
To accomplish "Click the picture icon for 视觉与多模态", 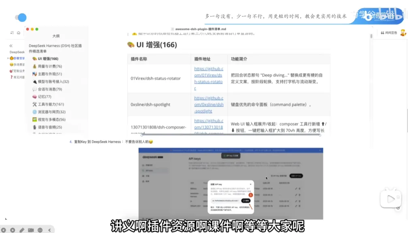I will (34, 119).
